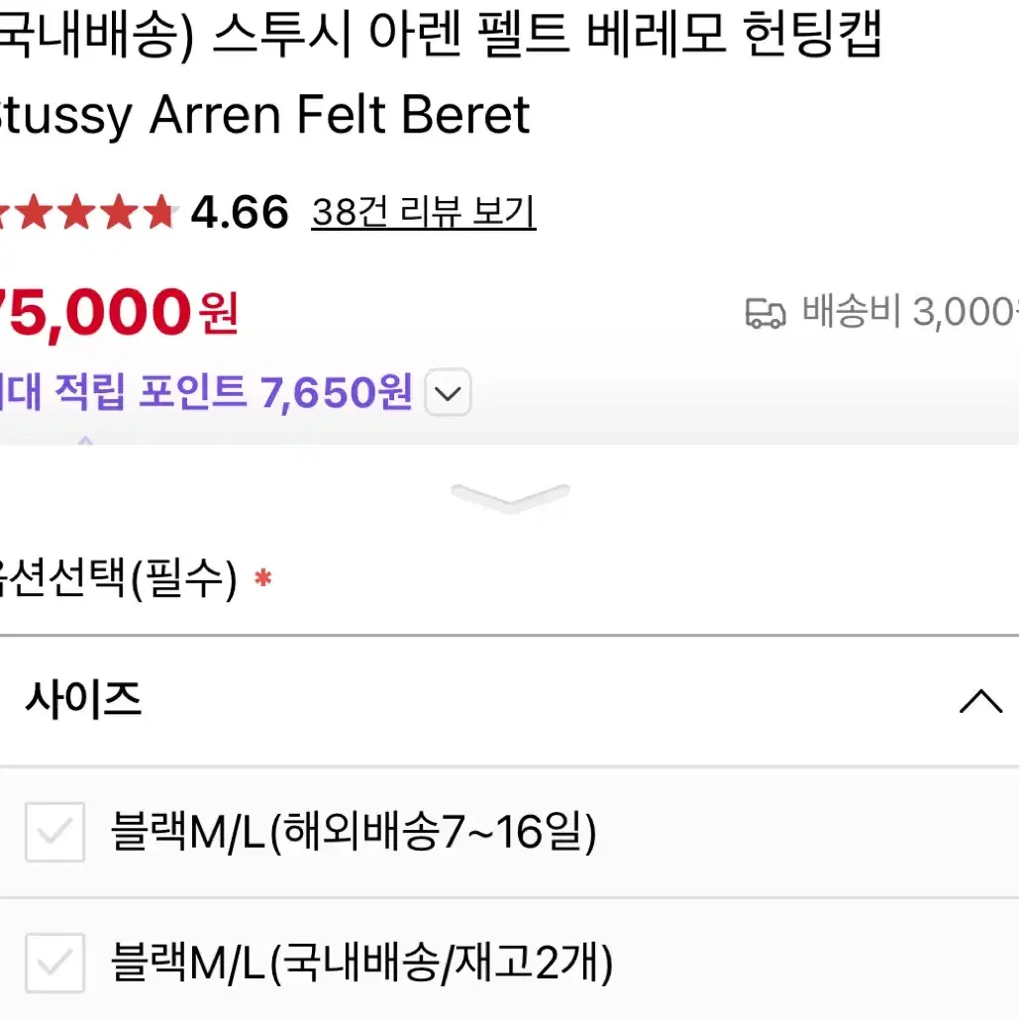
Task: Click the delivery truck shipping icon
Action: click(x=764, y=313)
